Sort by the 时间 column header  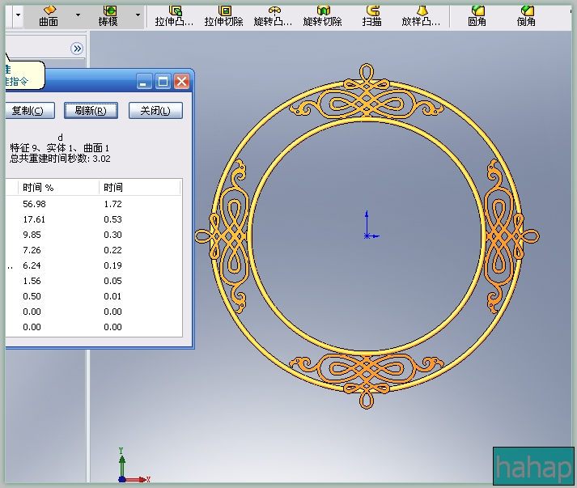139,188
